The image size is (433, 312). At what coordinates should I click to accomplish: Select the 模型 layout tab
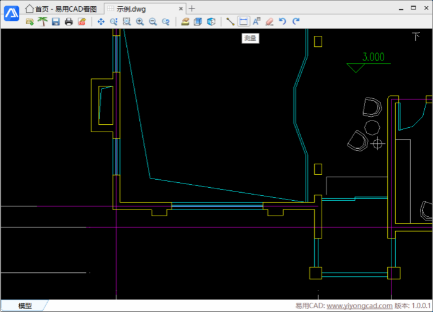point(25,306)
